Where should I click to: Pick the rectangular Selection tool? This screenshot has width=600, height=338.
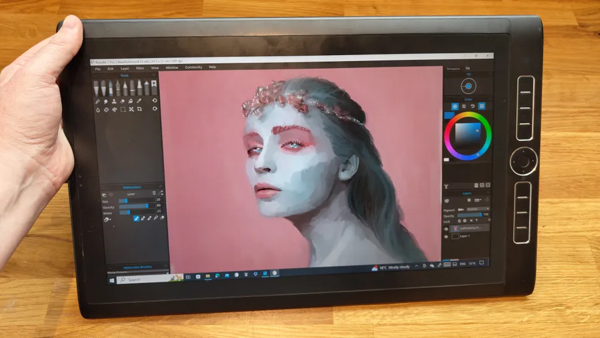[122, 110]
